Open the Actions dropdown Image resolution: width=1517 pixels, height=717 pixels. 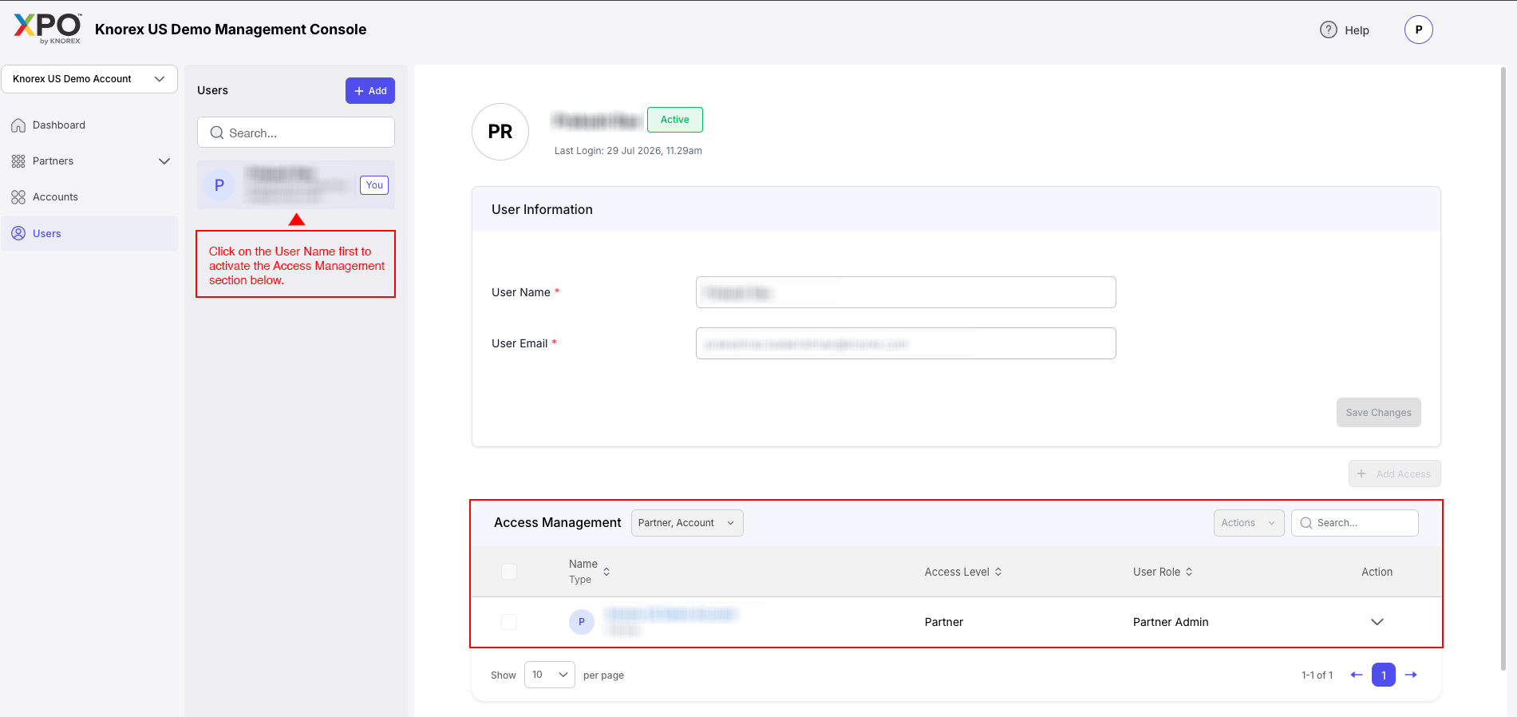coord(1249,523)
